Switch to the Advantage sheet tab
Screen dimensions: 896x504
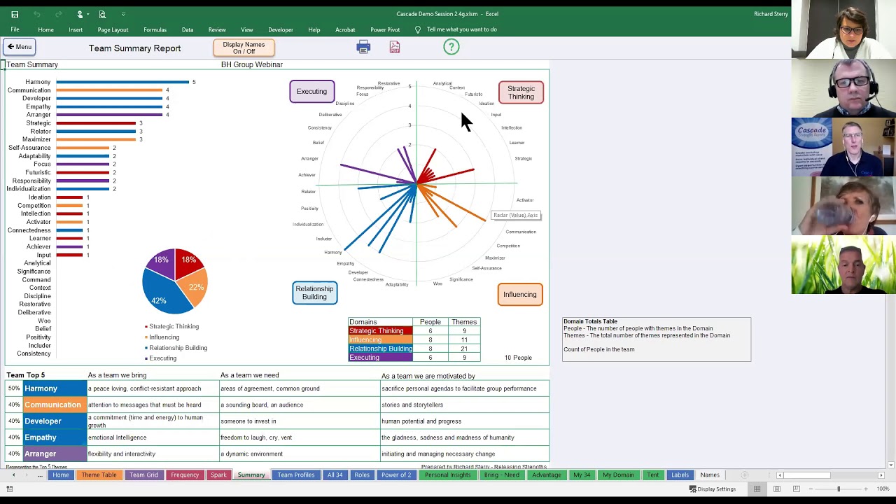click(x=546, y=475)
